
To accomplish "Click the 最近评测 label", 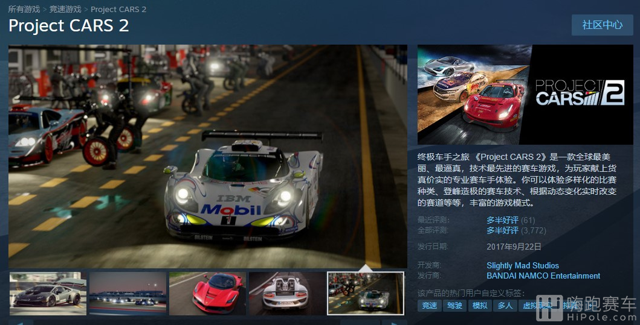I will (433, 220).
